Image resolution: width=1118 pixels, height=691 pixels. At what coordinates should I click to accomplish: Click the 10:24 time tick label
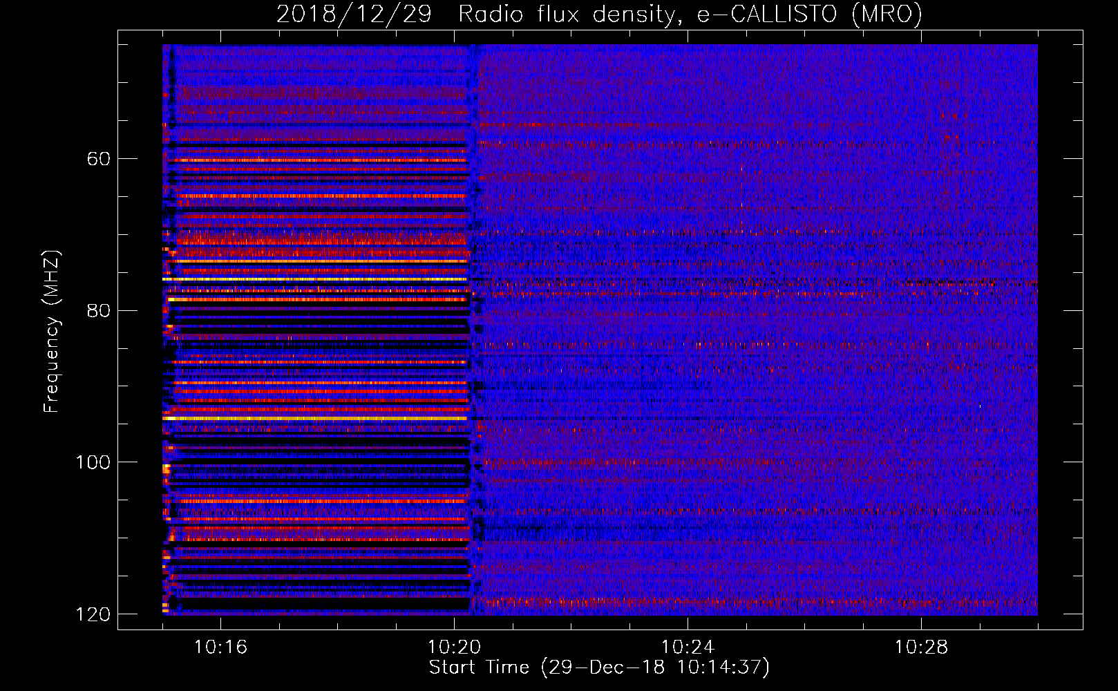tap(688, 647)
